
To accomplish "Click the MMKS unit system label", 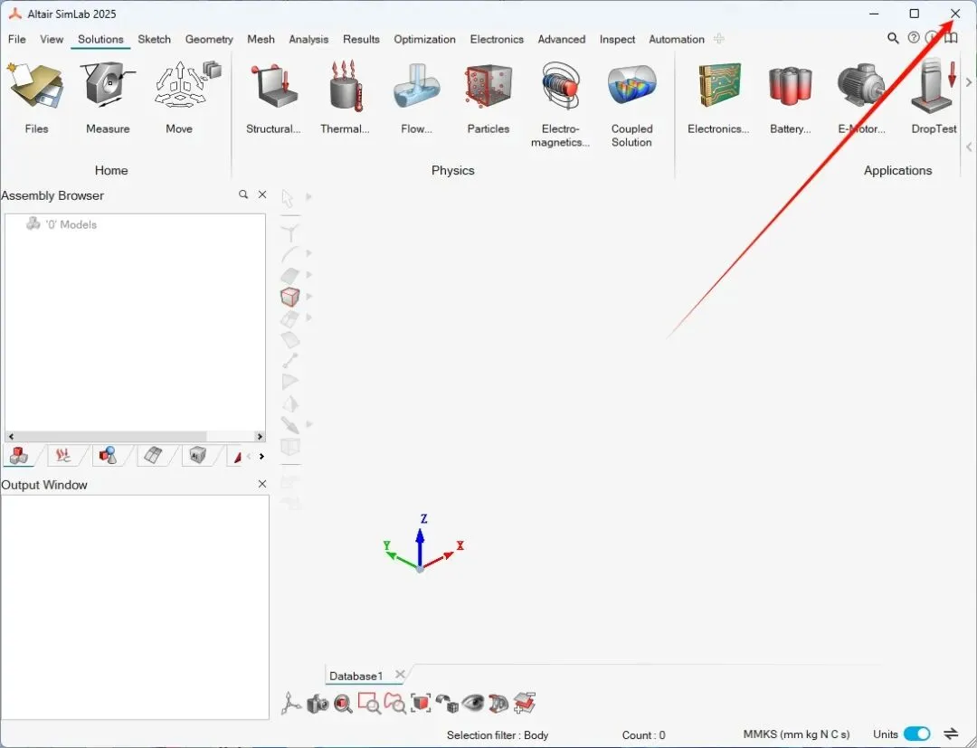I will click(x=796, y=734).
